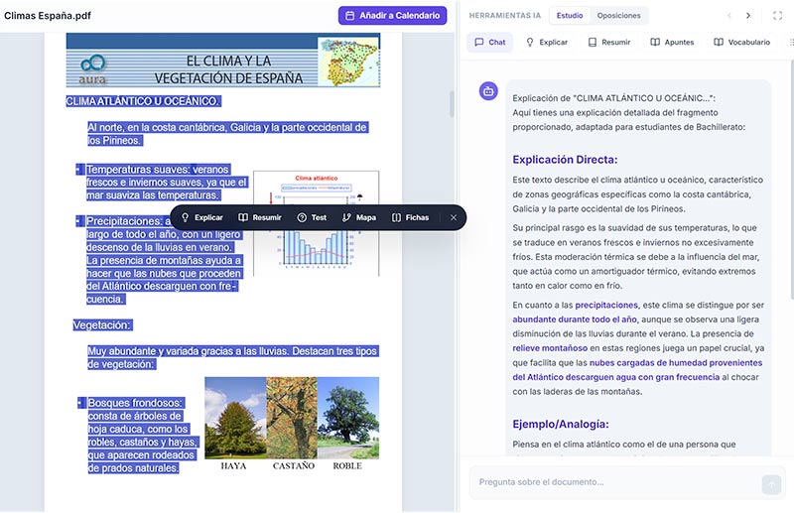Open the Apuntes tool tab
Image resolution: width=794 pixels, height=513 pixels.
672,42
